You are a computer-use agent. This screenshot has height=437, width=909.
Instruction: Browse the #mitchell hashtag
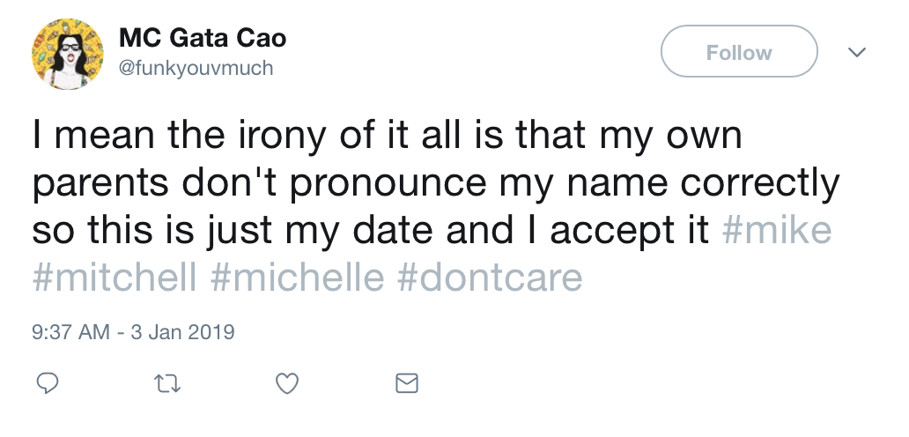pos(115,278)
